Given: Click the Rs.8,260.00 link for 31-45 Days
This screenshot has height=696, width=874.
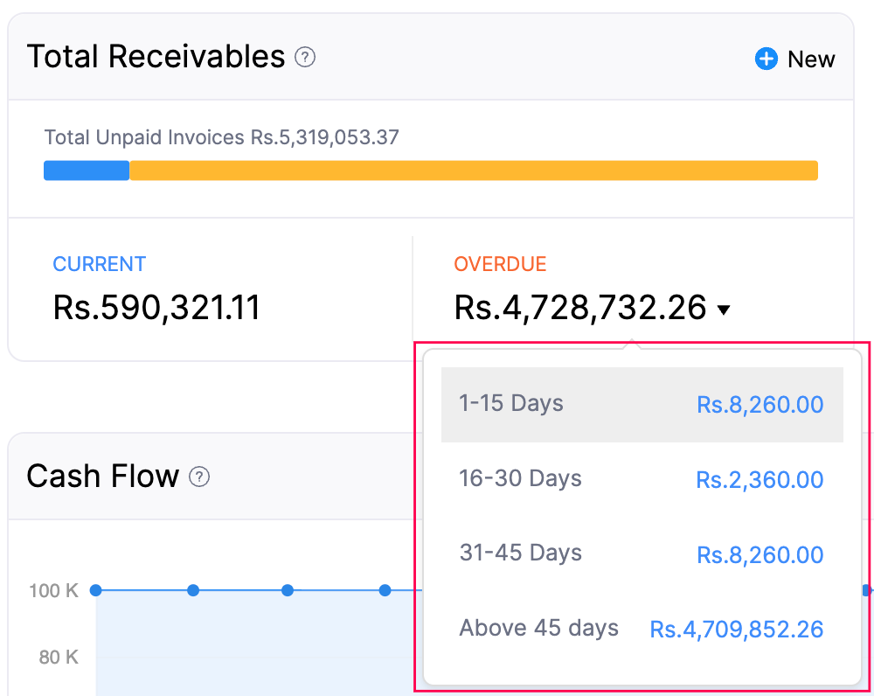Looking at the screenshot, I should [760, 554].
